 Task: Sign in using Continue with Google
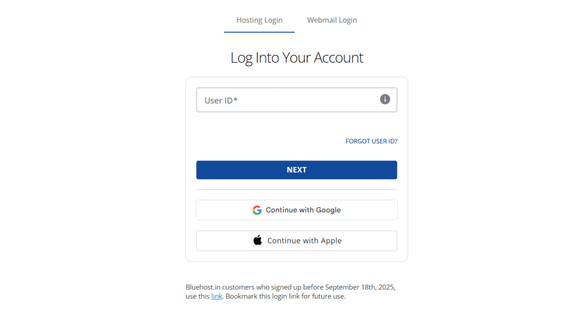(x=297, y=210)
